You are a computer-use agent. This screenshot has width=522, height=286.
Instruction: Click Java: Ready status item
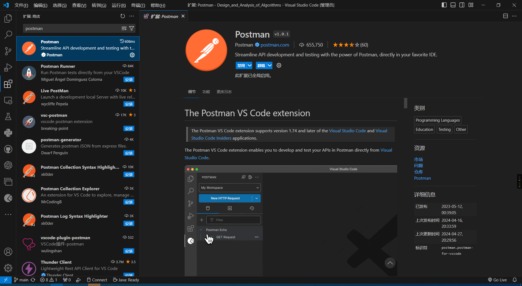click(126, 280)
